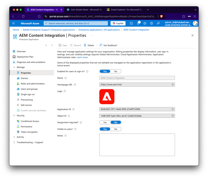This screenshot has width=208, height=178.
Task: Open Overview in side menu
Action: point(21,51)
